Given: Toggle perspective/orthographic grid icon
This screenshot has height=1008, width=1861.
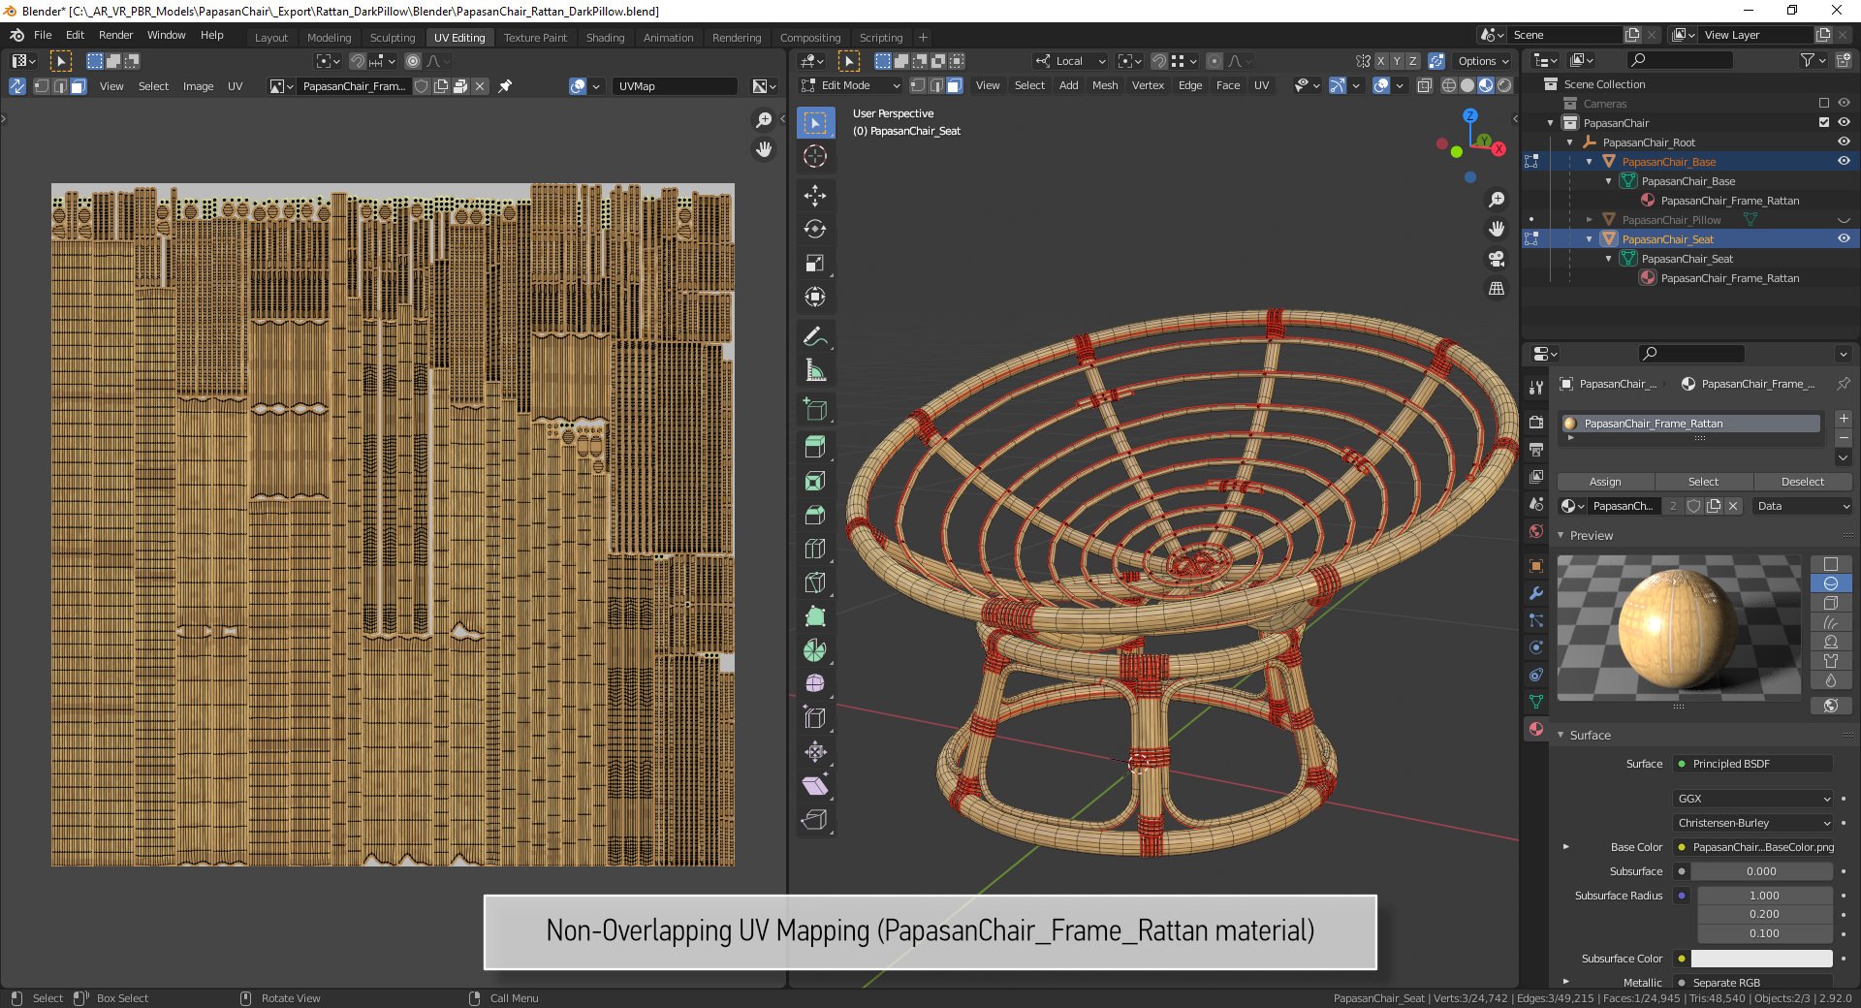Looking at the screenshot, I should pos(1497,289).
